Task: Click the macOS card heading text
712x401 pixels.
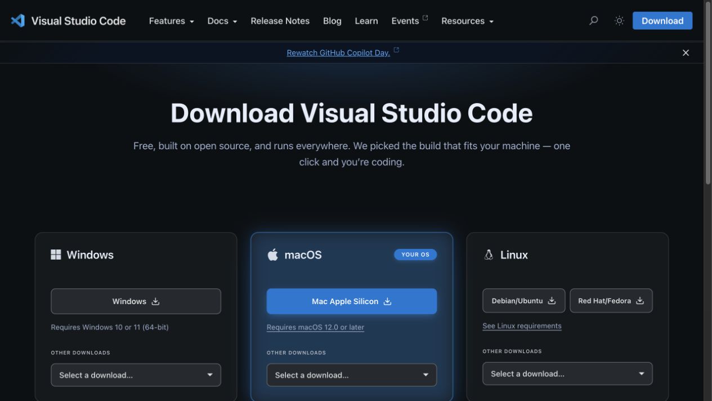Action: point(303,255)
